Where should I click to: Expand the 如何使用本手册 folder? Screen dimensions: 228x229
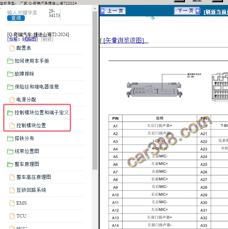click(32, 61)
